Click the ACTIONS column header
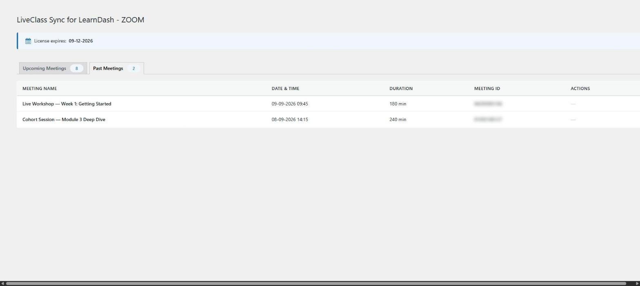Image resolution: width=640 pixels, height=286 pixels. click(580, 88)
